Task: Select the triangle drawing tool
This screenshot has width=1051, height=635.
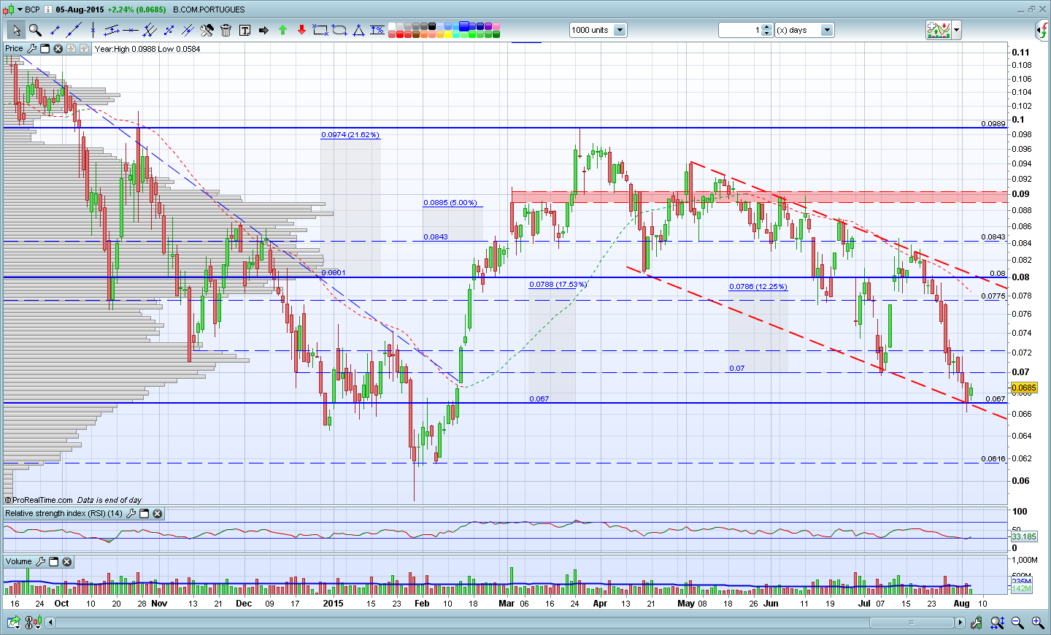Action: 358,30
